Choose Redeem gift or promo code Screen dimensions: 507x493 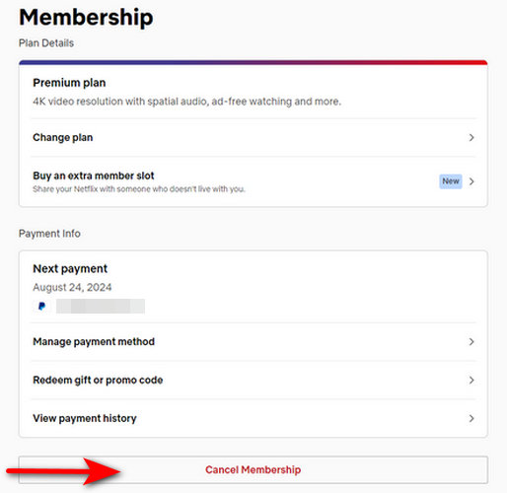click(253, 381)
